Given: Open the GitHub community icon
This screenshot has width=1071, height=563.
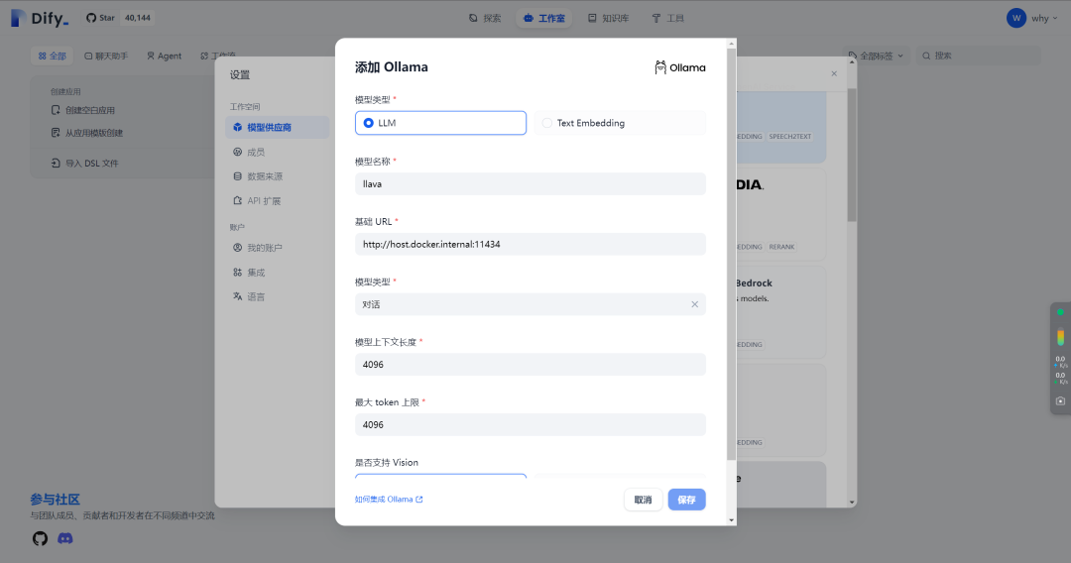Looking at the screenshot, I should [41, 538].
